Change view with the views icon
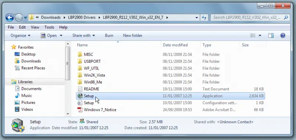 [253, 35]
